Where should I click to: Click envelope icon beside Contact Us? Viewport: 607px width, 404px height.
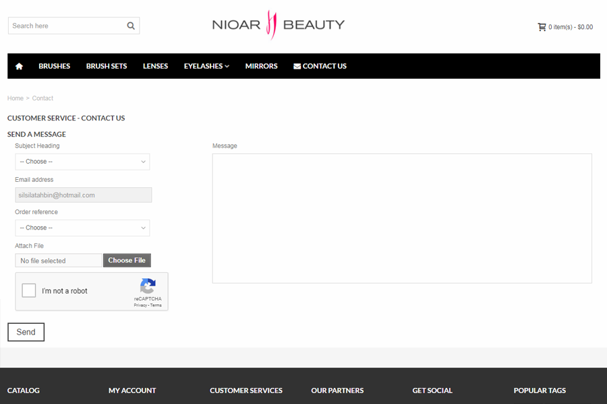[297, 66]
